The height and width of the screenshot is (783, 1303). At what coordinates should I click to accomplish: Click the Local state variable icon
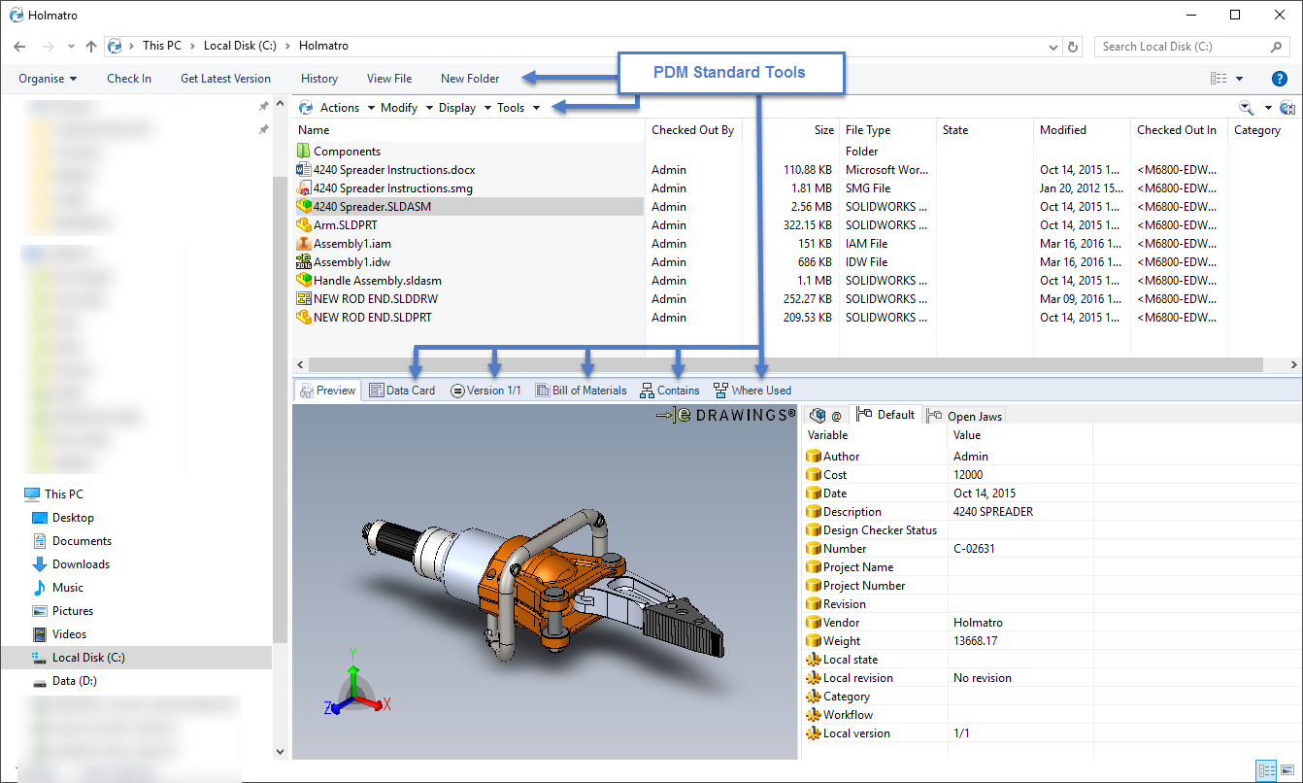tap(814, 659)
